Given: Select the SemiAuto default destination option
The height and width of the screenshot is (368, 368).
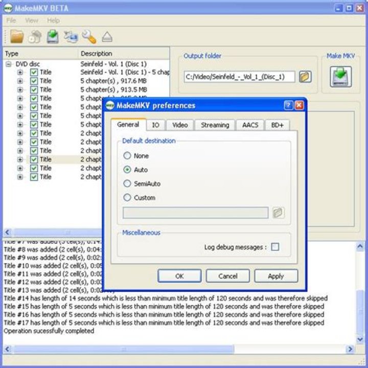Looking at the screenshot, I should point(127,183).
